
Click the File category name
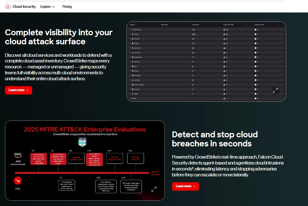(x=135, y=98)
